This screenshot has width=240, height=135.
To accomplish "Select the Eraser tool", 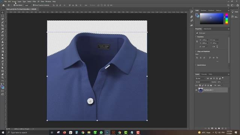I will [3, 48].
